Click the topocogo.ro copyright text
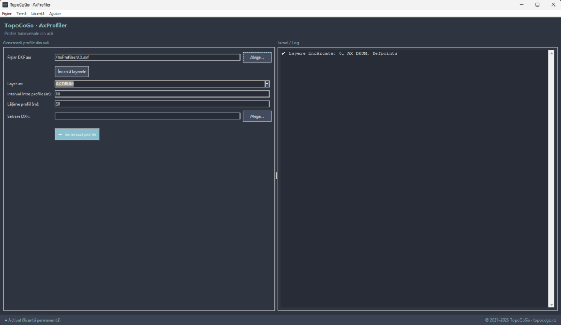This screenshot has width=561, height=325. [520, 320]
